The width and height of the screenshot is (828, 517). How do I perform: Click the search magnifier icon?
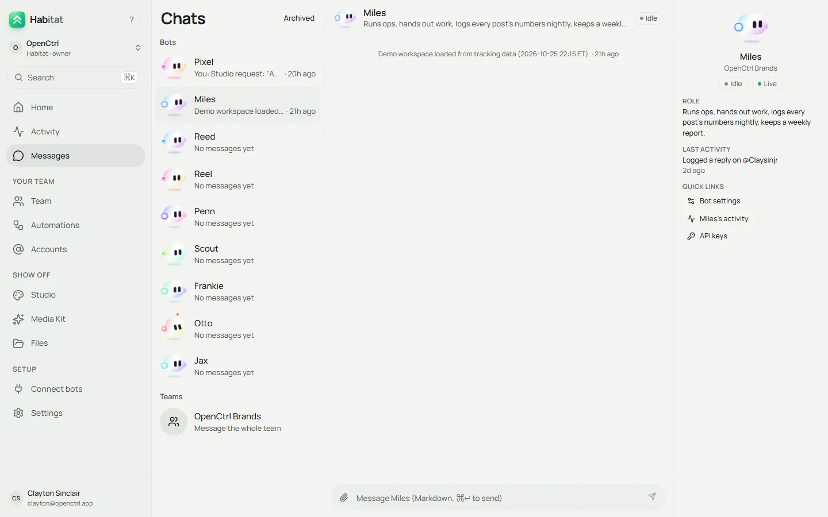click(x=19, y=78)
